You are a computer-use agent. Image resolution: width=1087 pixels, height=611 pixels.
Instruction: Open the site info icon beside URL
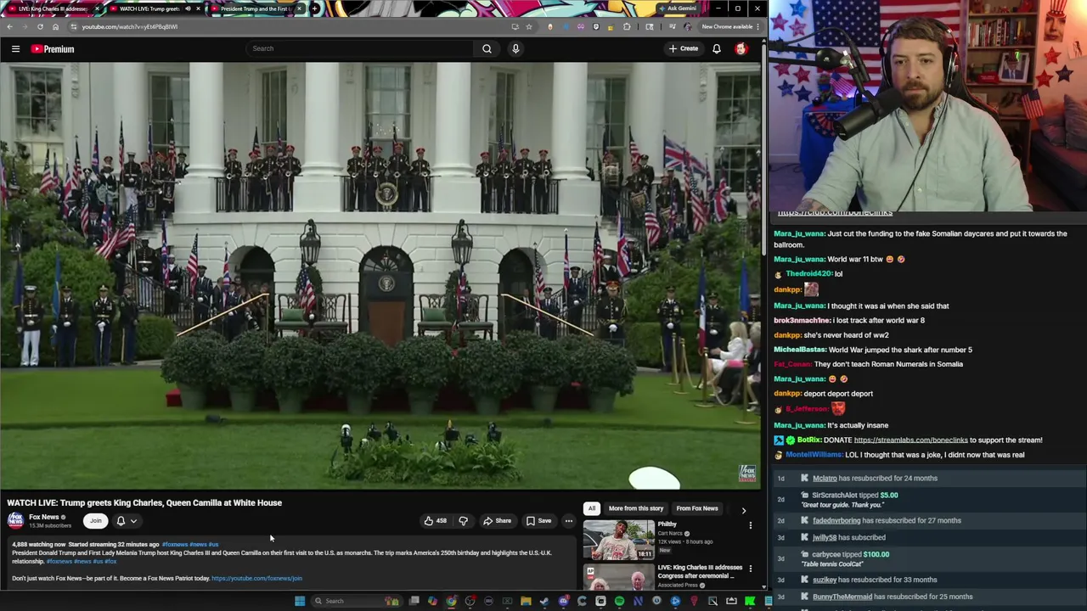(73, 26)
